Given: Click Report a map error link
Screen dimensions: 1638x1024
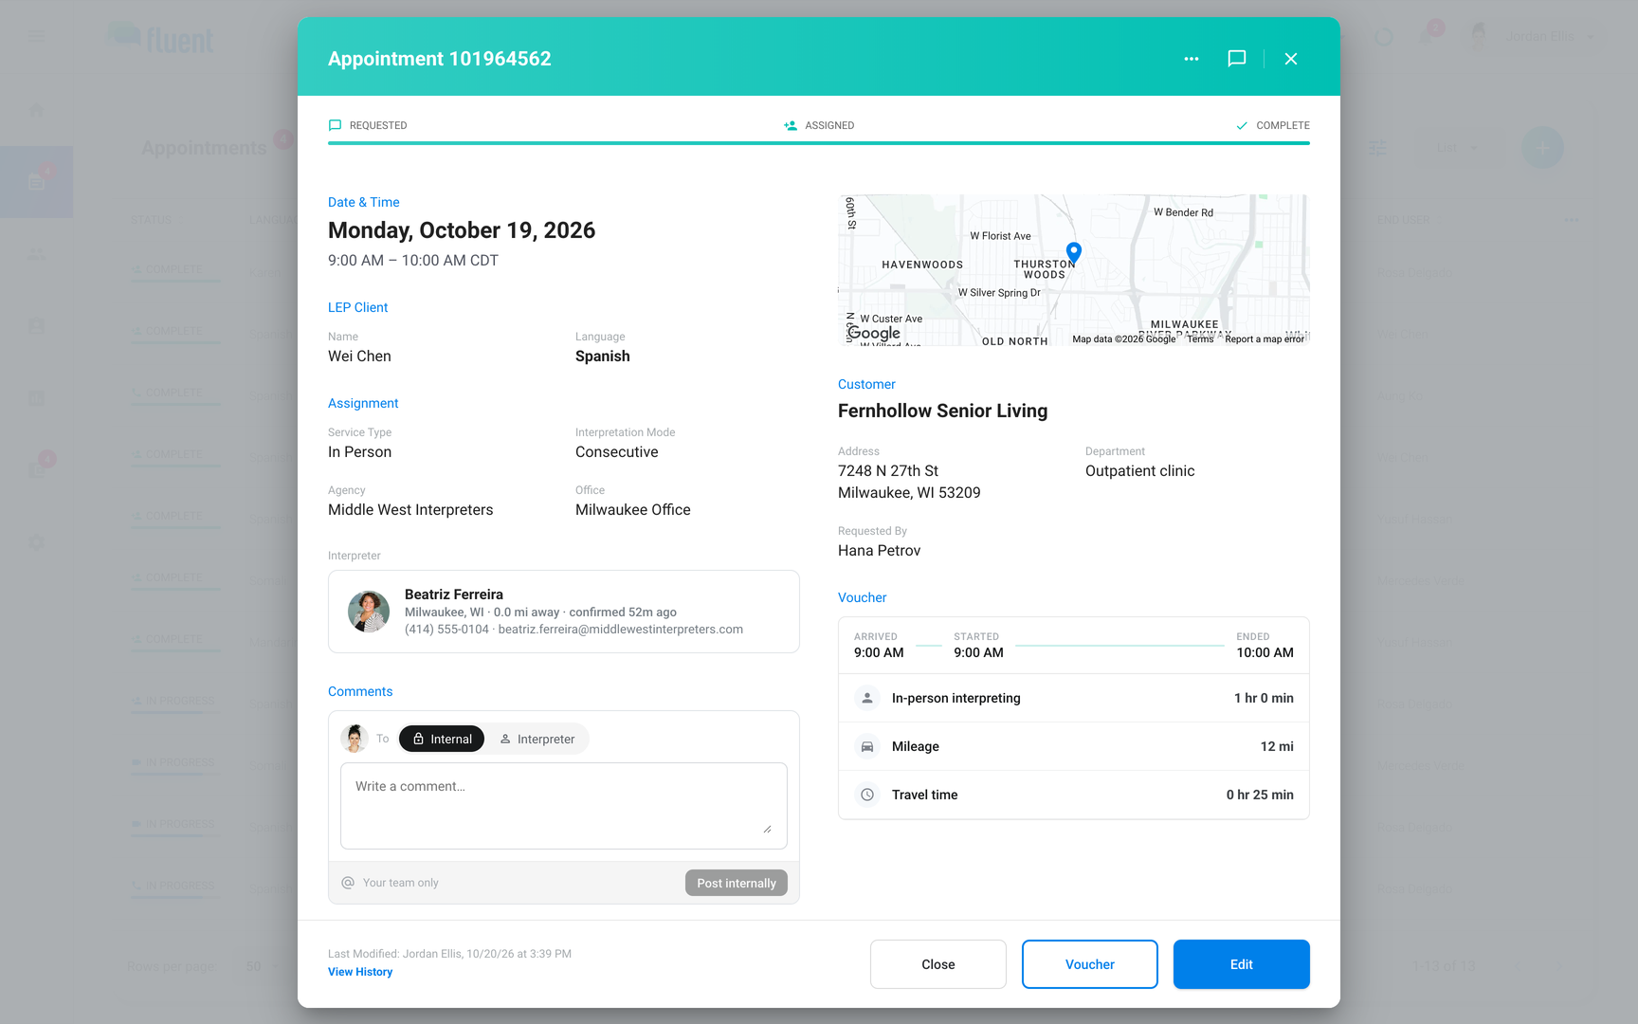Looking at the screenshot, I should [x=1265, y=338].
